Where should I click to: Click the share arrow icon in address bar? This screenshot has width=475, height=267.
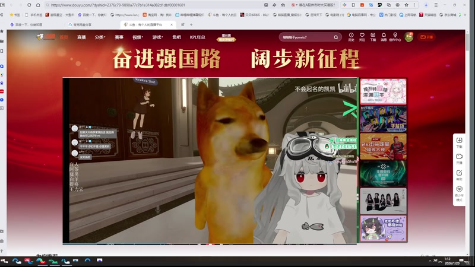pos(274,5)
